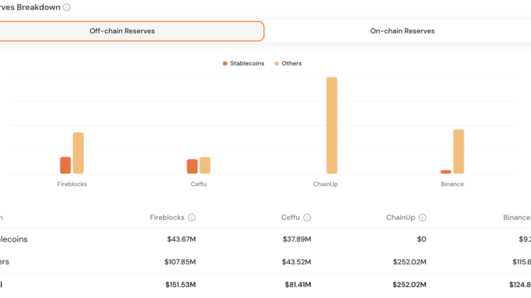This screenshot has width=531, height=298.
Task: Select the $43.52M Ceffu others value
Action: tap(296, 262)
